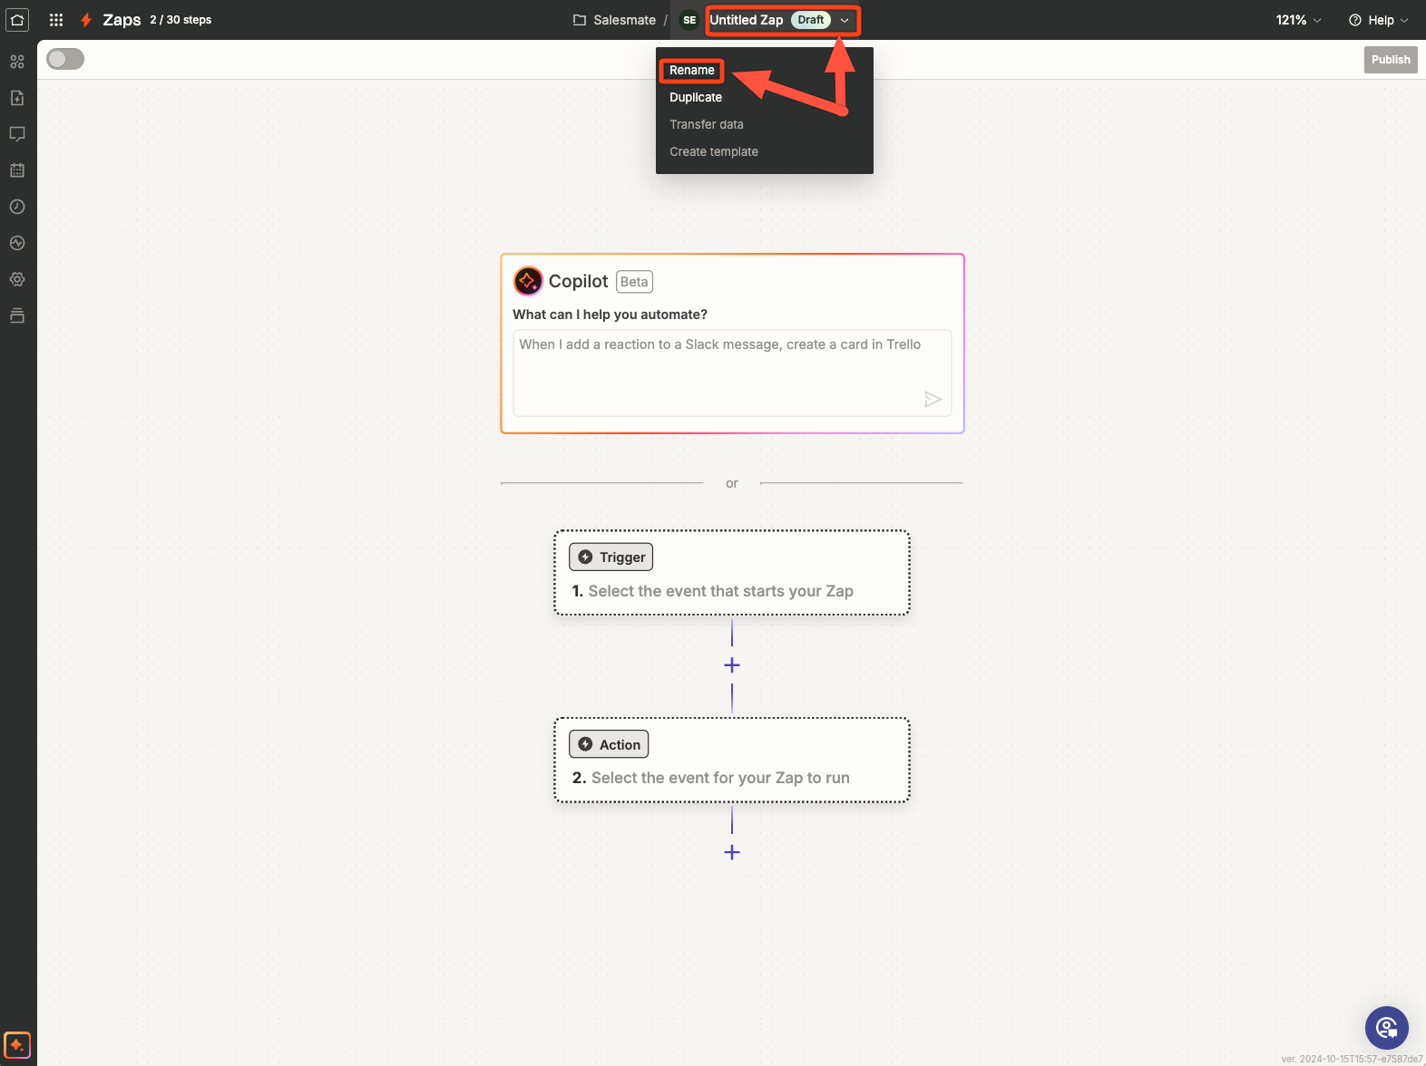Open the 121% zoom level dropdown

1298,20
